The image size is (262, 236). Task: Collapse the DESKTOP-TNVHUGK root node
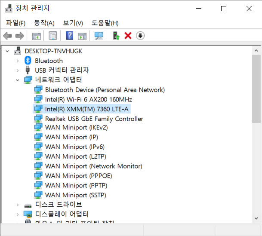tap(7, 51)
